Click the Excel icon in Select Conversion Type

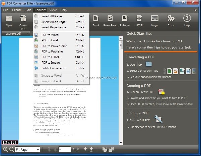[x=169, y=71]
